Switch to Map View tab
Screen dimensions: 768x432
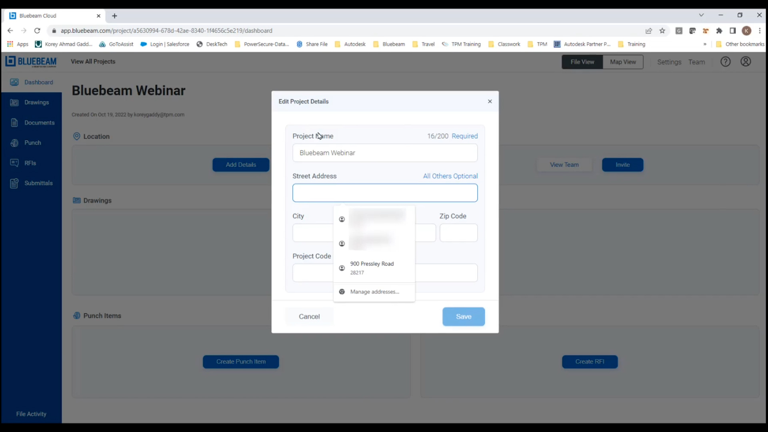point(623,62)
